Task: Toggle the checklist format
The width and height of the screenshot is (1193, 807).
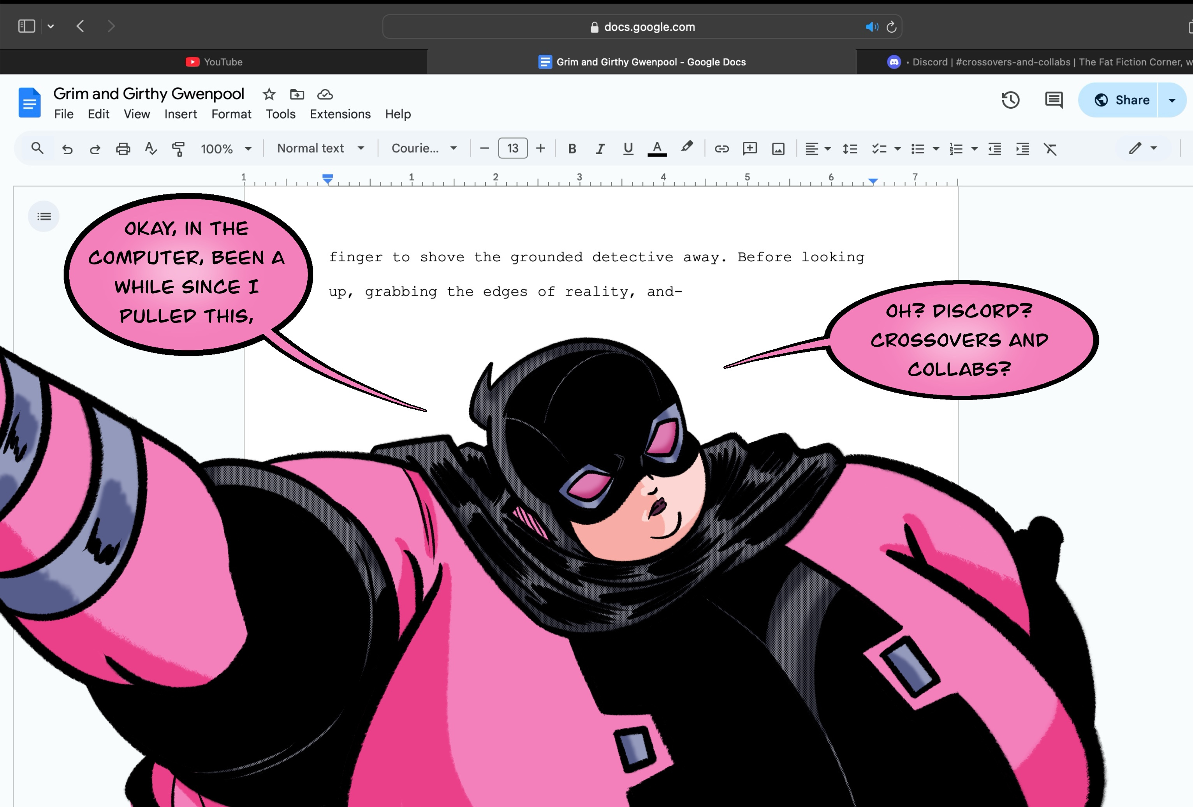Action: coord(879,149)
